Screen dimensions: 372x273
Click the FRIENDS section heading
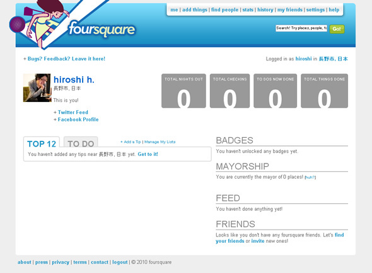[235, 224]
